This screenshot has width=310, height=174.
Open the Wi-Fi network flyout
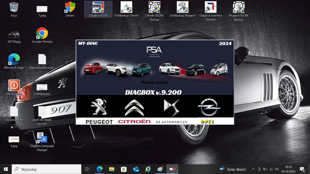point(271,169)
